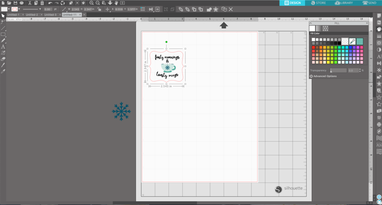Close the Untitled-11 document tab
382x205 pixels.
80,15
